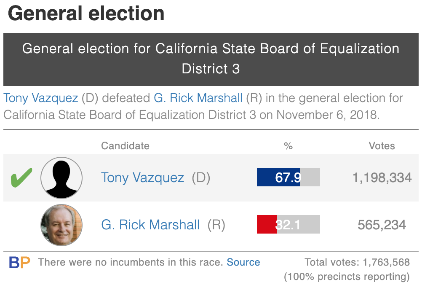Open G. Rick Marshall portrait photo
Viewport: 422px width, 285px height.
[x=61, y=225]
